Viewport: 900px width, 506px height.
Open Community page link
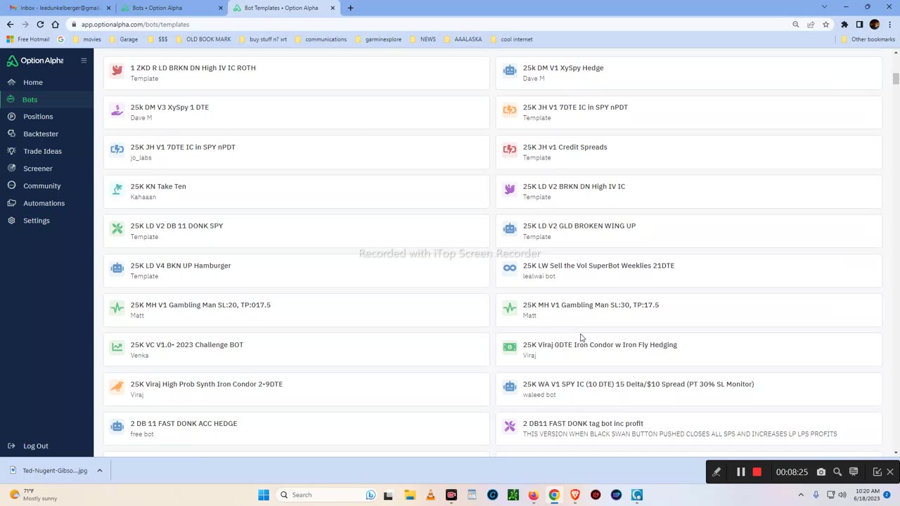41,186
